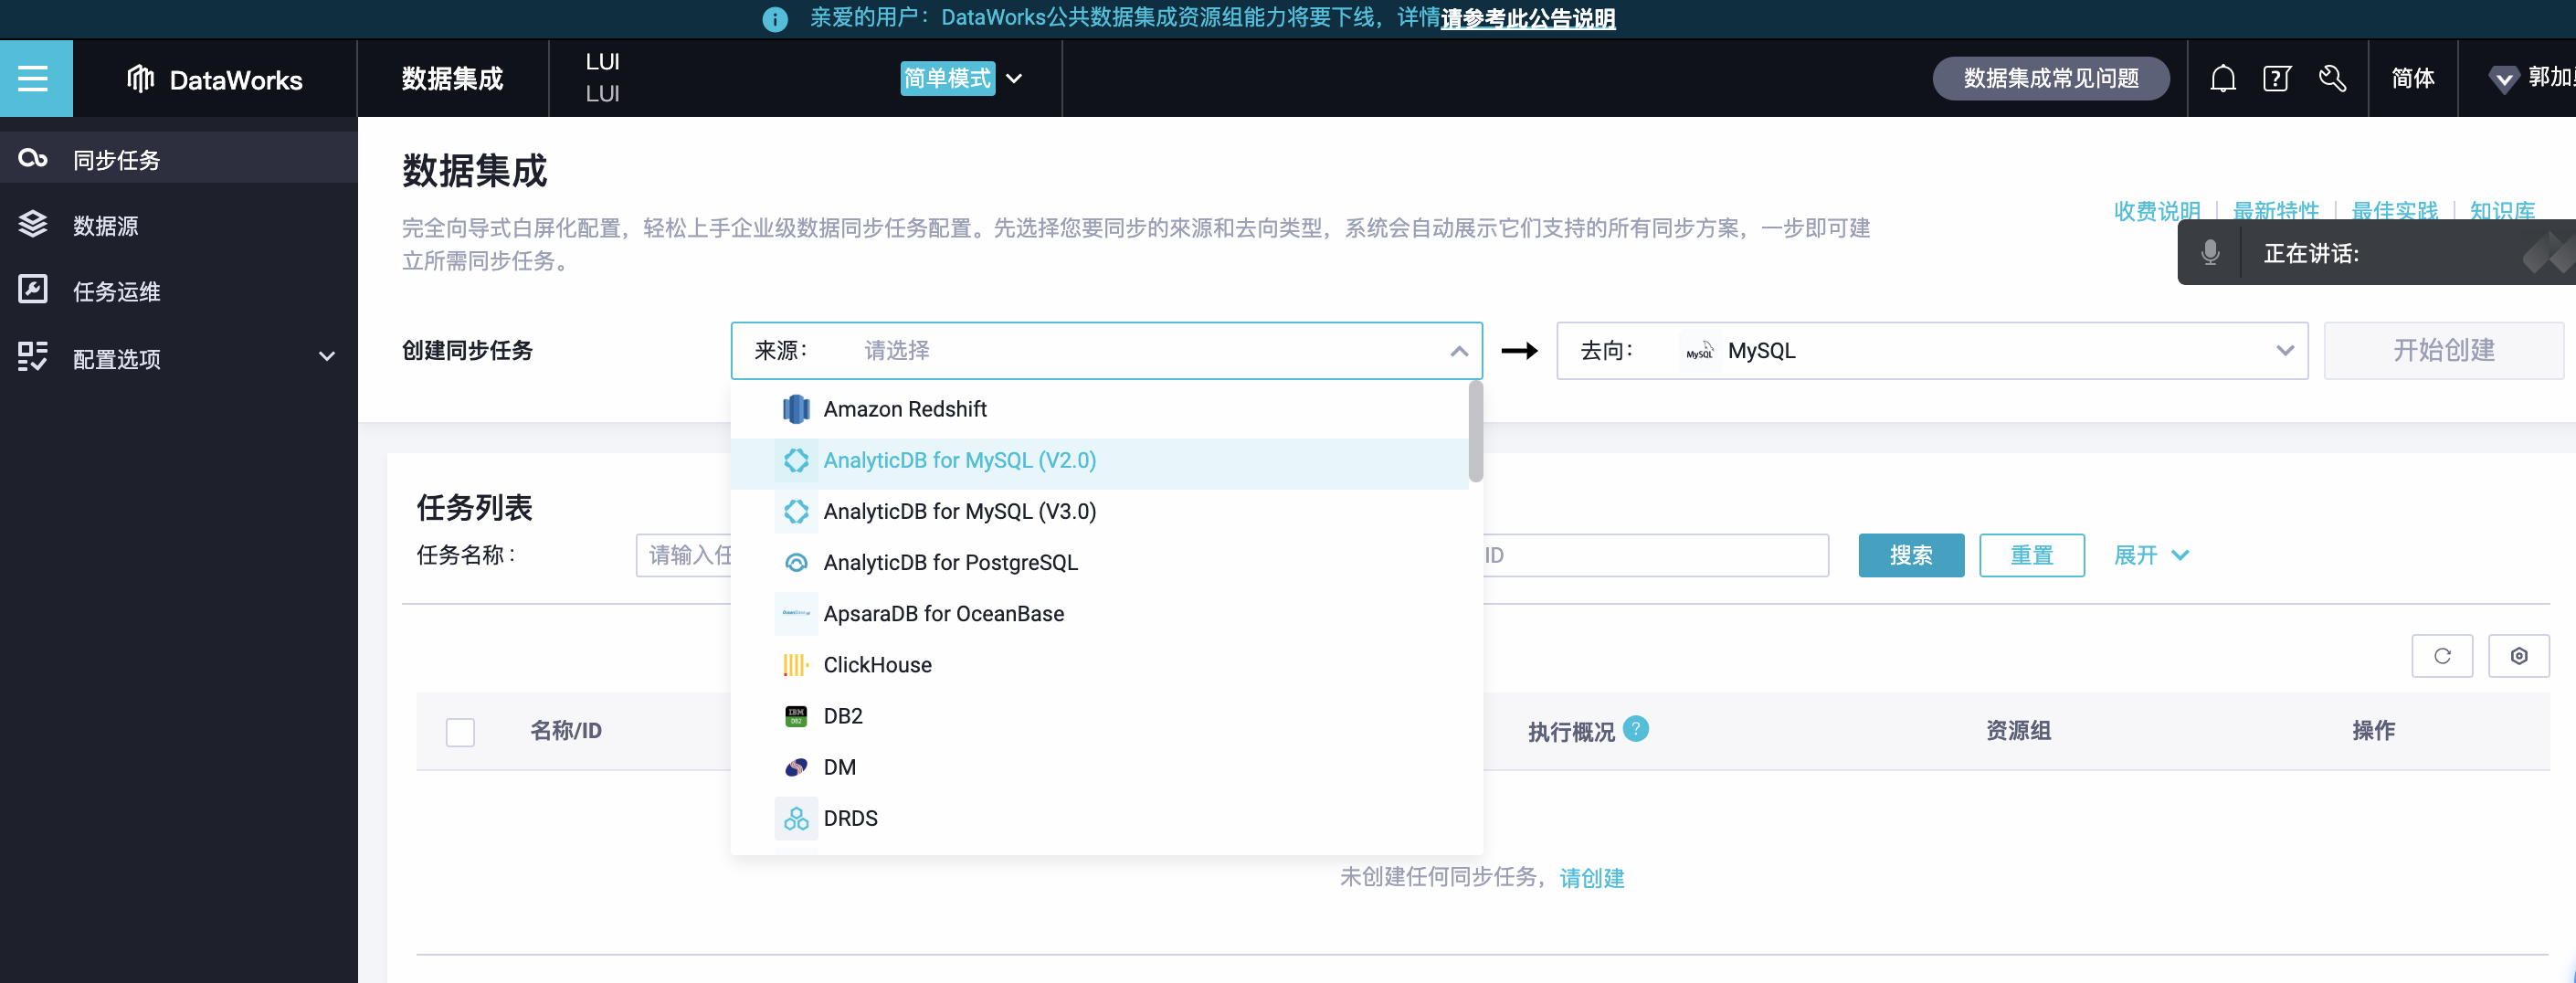Click the DRDS icon
This screenshot has height=983, width=2576.
[x=796, y=818]
